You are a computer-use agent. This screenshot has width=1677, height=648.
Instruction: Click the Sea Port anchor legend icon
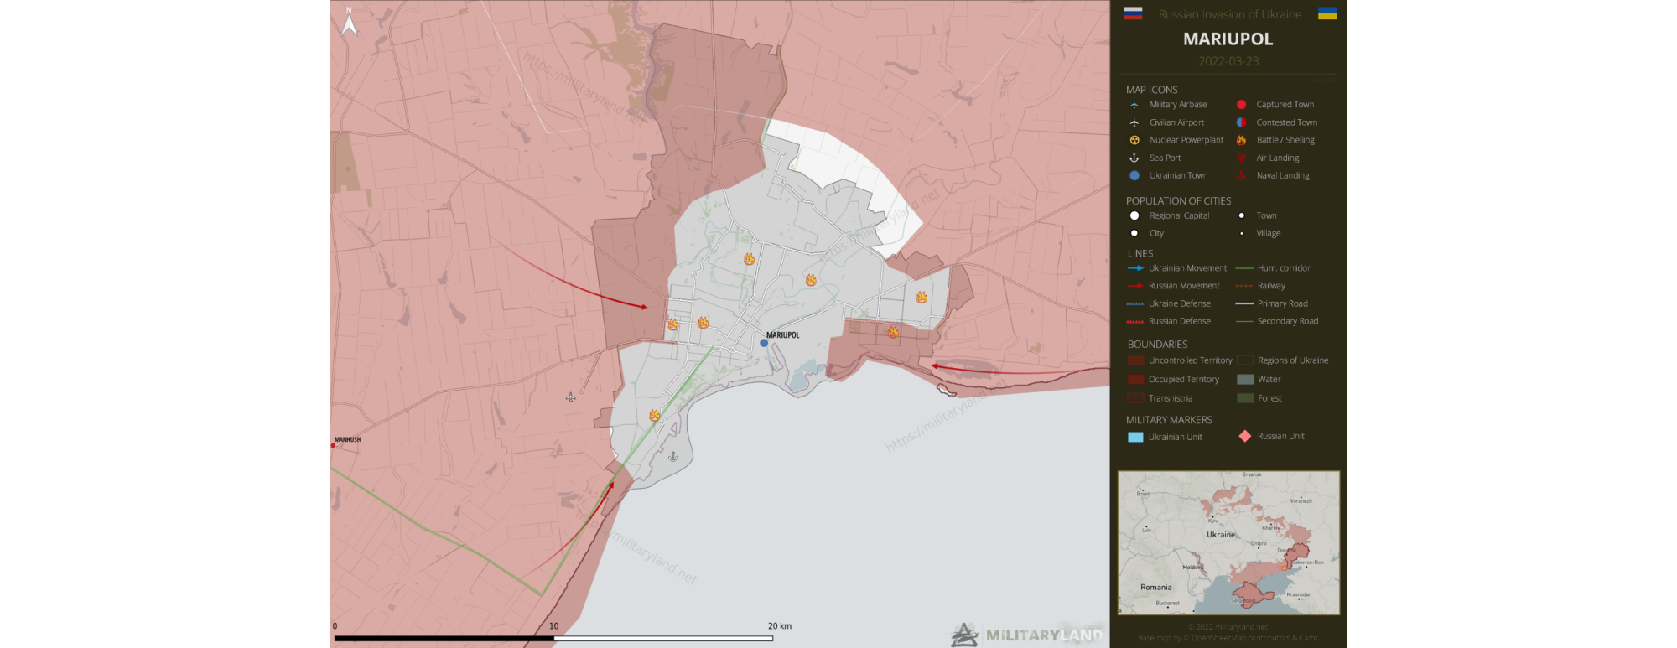coord(1134,158)
